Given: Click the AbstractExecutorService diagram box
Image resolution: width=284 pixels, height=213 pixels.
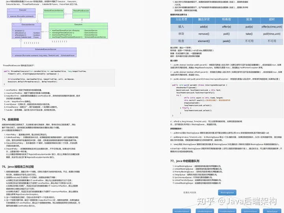Looking at the screenshot, I should [x=54, y=13].
